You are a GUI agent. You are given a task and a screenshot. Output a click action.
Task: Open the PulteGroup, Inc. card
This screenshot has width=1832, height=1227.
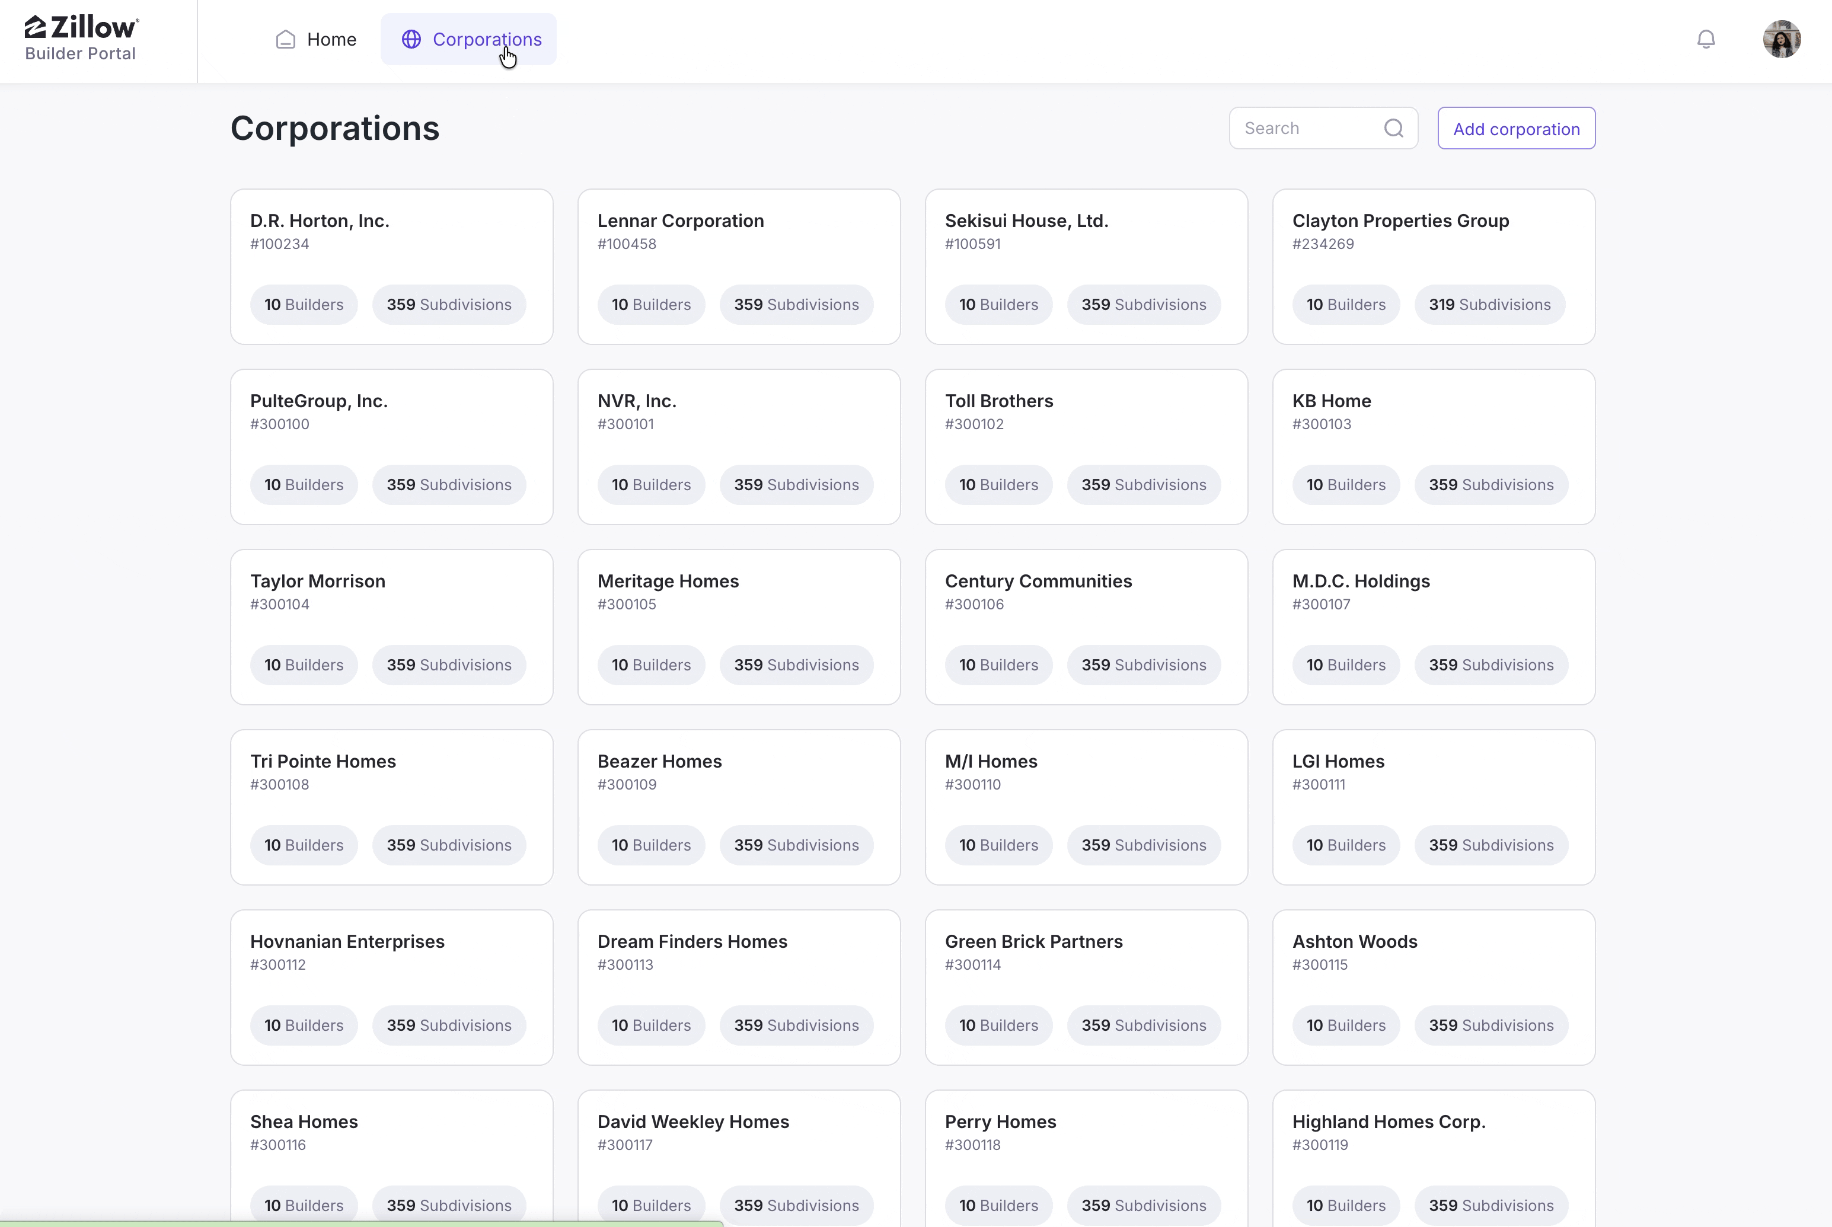391,447
